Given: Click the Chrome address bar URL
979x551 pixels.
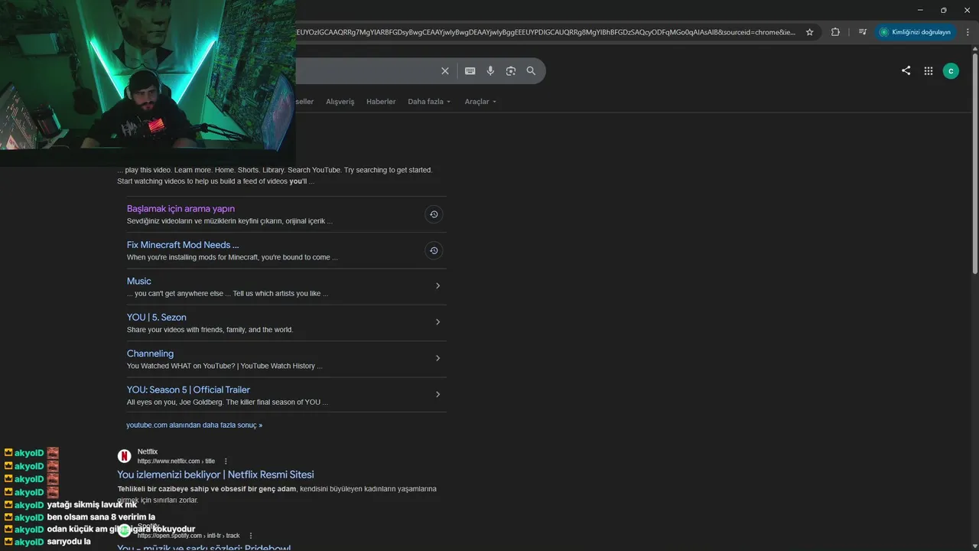Looking at the screenshot, I should 545,32.
